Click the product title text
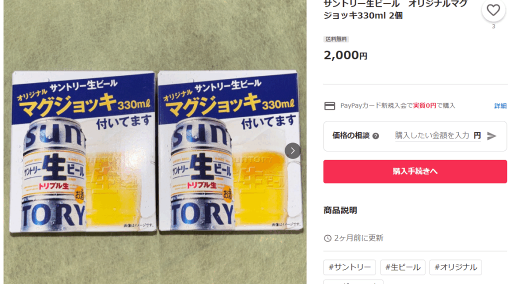The image size is (512, 284). (395, 10)
